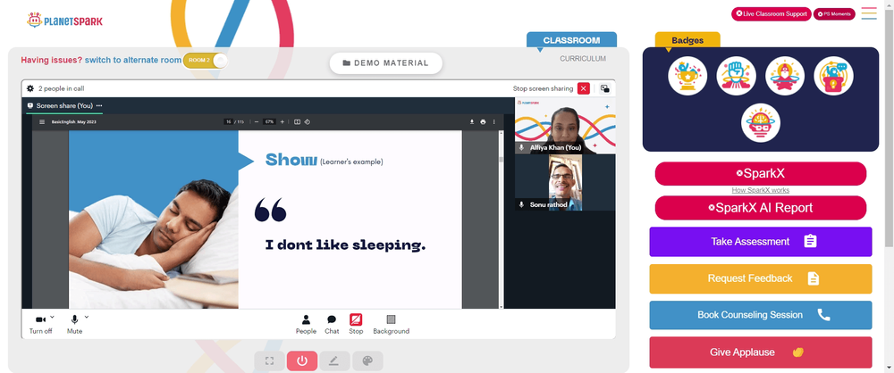Open SparkX AI Report
Image resolution: width=894 pixels, height=373 pixels.
coord(761,208)
